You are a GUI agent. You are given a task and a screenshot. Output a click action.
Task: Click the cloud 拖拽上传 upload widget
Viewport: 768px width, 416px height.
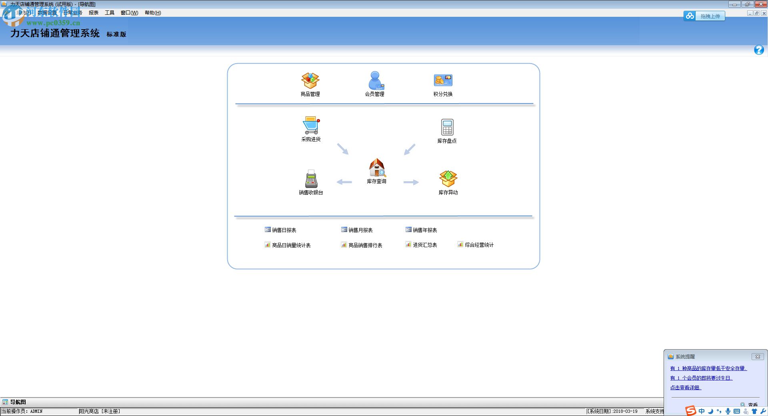pyautogui.click(x=704, y=16)
